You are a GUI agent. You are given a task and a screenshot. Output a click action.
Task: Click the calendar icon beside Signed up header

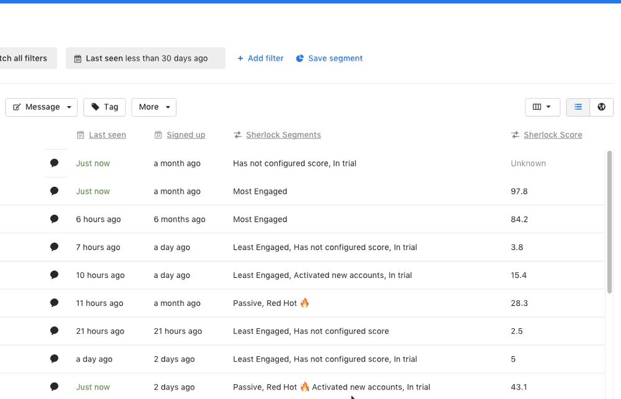tap(158, 135)
